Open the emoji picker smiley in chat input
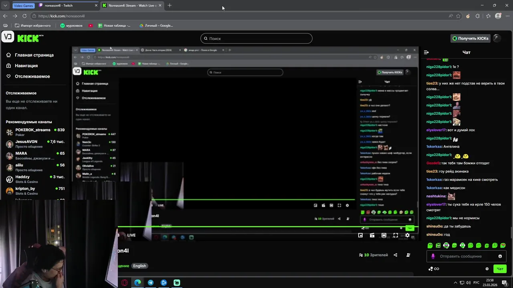513x288 pixels. click(500, 256)
